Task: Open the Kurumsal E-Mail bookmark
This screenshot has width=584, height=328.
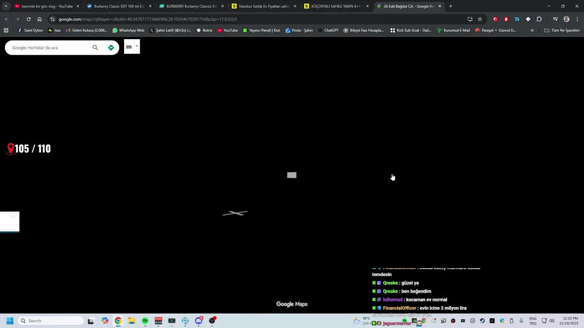Action: pos(453,31)
